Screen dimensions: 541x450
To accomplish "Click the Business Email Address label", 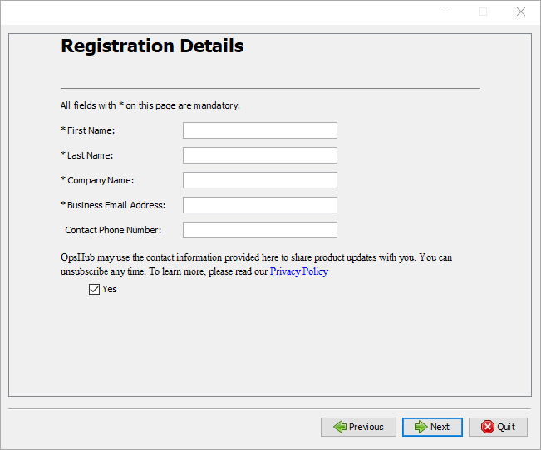I will [x=116, y=205].
